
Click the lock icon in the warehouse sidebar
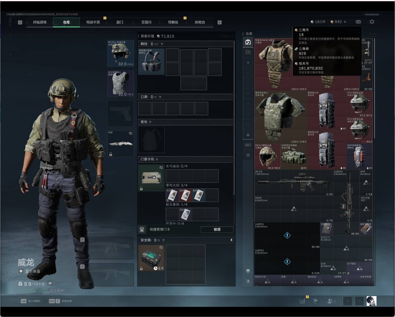[x=248, y=135]
